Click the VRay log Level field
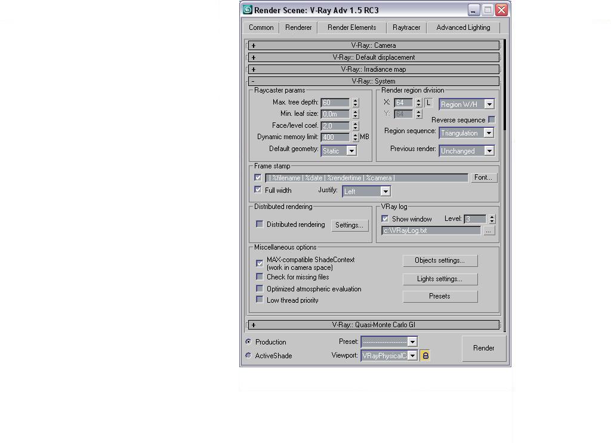The height and width of the screenshot is (443, 611). point(476,219)
